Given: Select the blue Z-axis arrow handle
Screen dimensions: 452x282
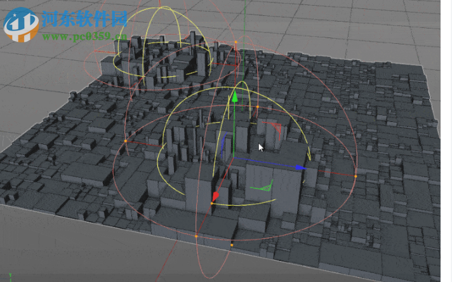Looking at the screenshot, I should pos(301,168).
